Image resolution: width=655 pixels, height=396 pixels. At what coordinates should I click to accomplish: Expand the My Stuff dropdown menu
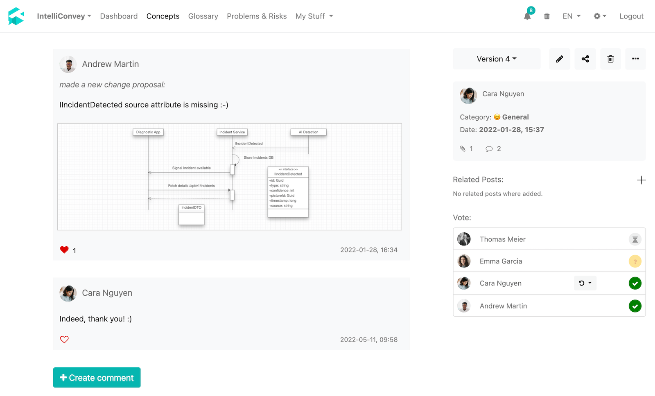pos(314,16)
